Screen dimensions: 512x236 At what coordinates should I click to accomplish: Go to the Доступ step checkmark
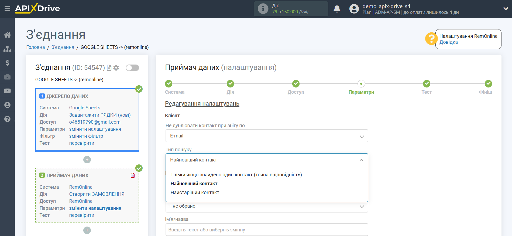coord(296,84)
